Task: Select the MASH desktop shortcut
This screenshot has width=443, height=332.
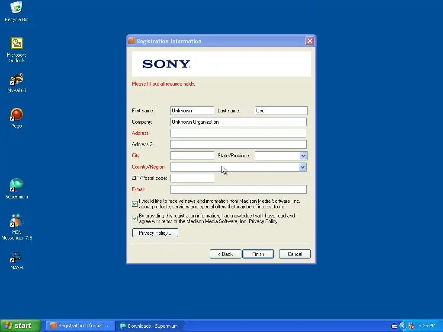Action: click(x=16, y=261)
